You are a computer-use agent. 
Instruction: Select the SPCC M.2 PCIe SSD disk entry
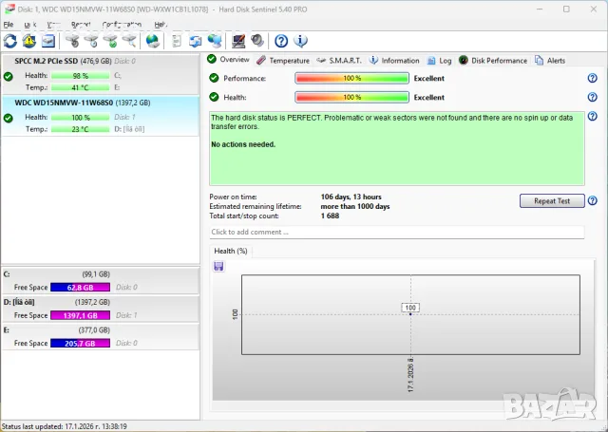tap(100, 74)
